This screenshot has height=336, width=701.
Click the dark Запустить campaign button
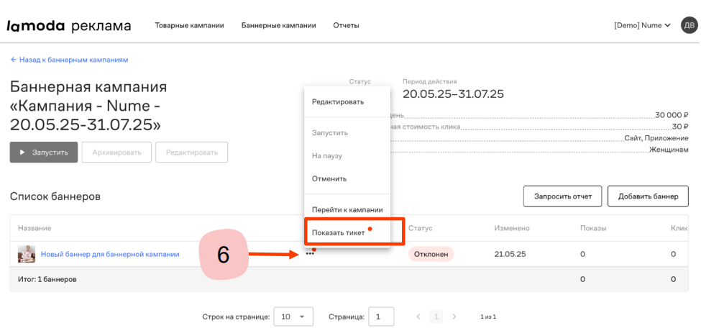coord(44,152)
